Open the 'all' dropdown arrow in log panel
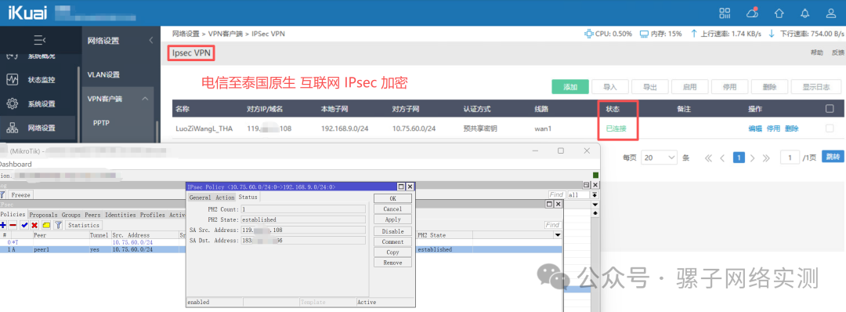Screen dimensions: 846x312 [x=595, y=195]
